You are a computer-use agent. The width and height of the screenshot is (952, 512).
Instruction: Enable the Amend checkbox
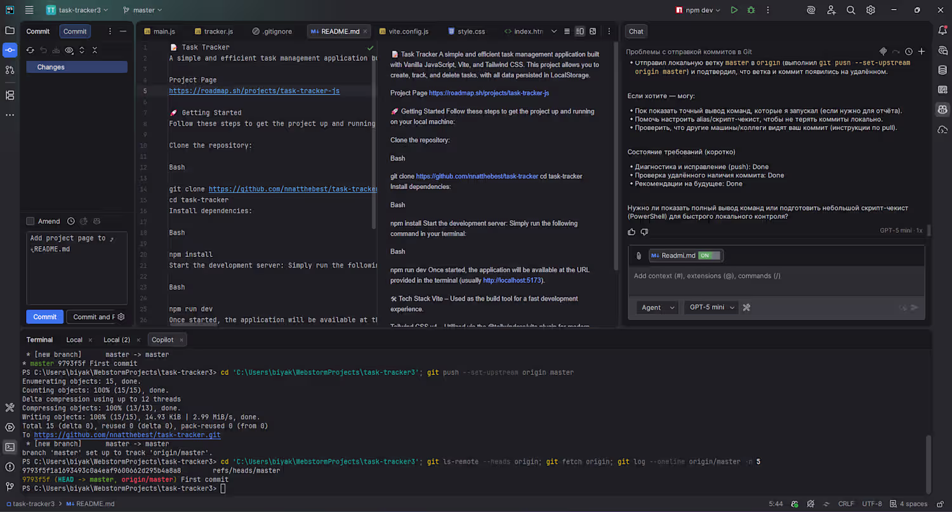[30, 221]
